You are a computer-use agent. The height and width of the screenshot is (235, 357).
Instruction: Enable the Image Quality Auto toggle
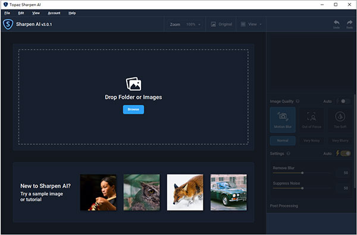pyautogui.click(x=345, y=101)
